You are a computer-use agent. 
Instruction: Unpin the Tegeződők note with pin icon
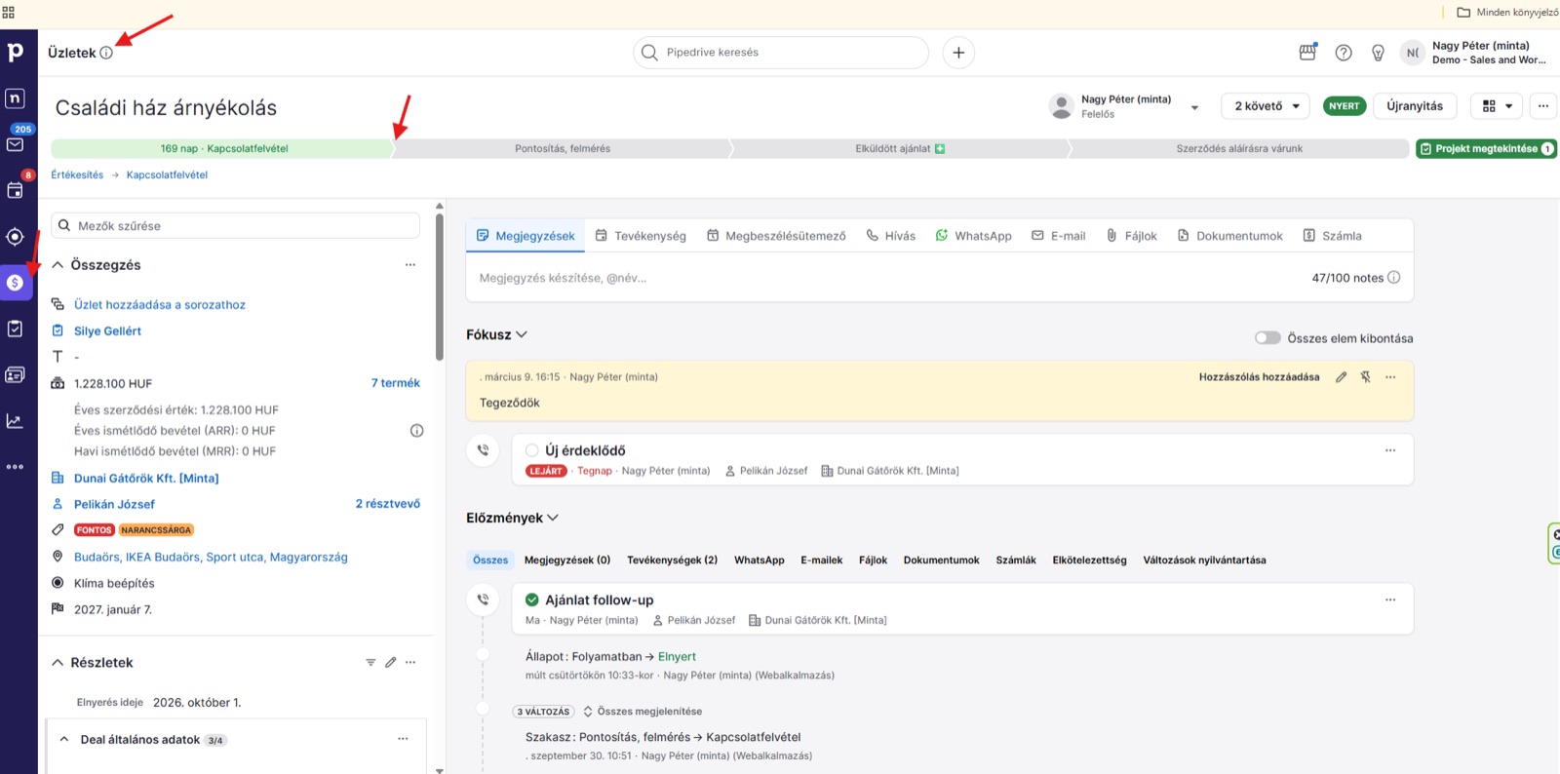click(x=1365, y=377)
